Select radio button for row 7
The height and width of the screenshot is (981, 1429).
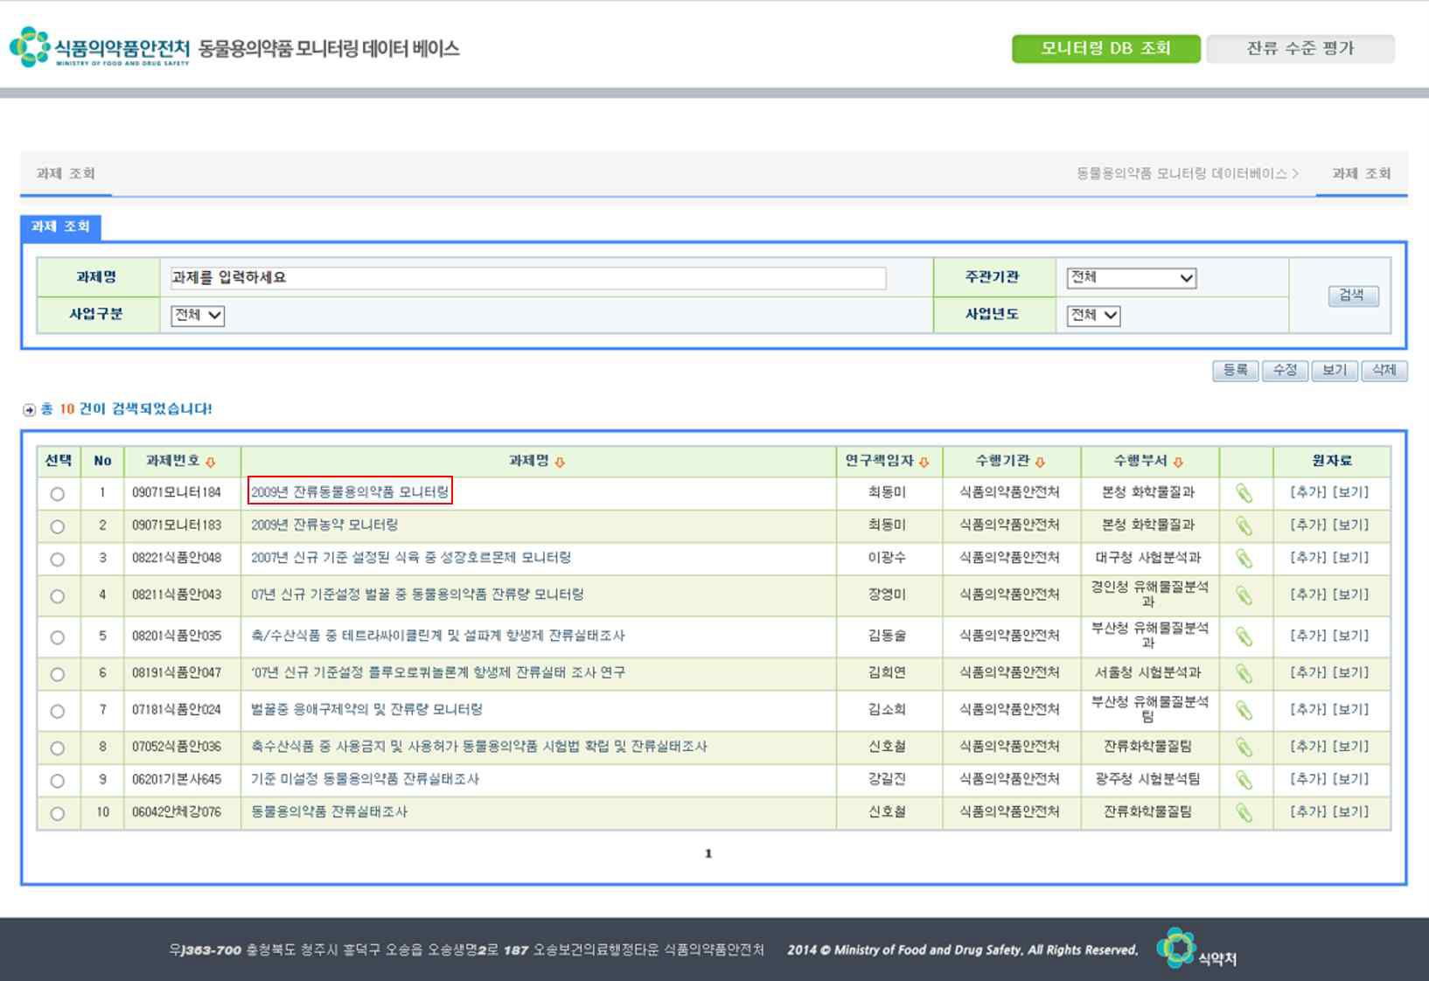pos(58,711)
